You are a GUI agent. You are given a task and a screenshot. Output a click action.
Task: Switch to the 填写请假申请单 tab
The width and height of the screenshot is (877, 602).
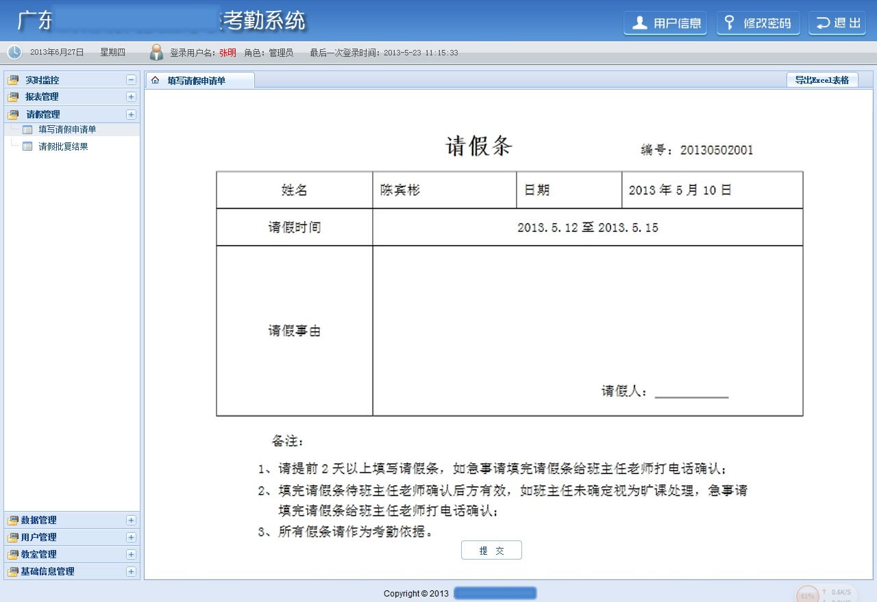199,80
